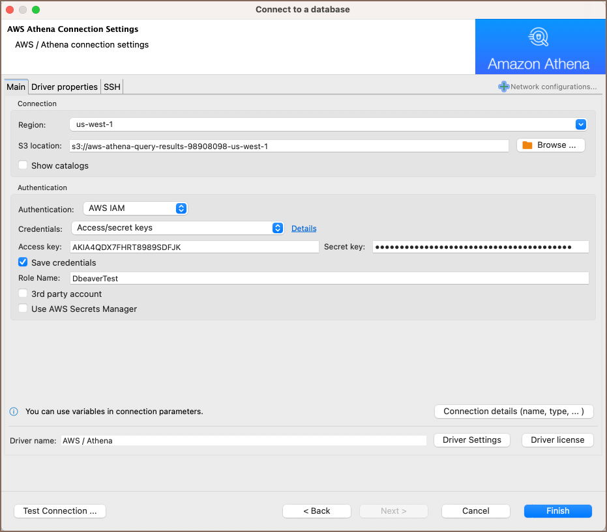Open Driver Settings
The image size is (607, 532).
click(472, 440)
